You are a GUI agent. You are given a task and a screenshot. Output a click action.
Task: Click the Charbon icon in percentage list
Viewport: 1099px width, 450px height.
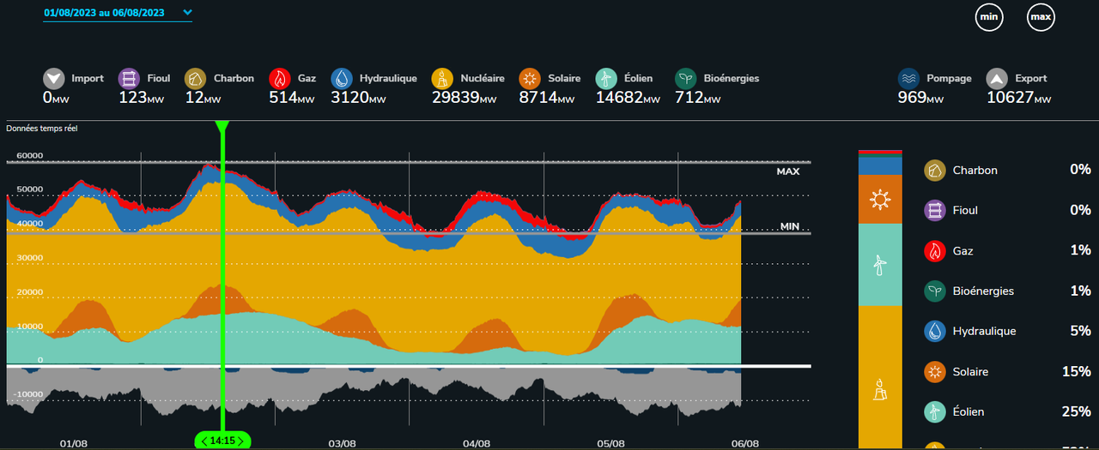[934, 171]
